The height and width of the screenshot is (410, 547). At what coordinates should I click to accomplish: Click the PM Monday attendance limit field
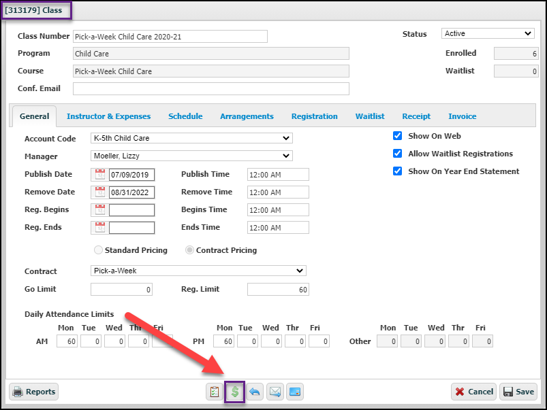[223, 341]
